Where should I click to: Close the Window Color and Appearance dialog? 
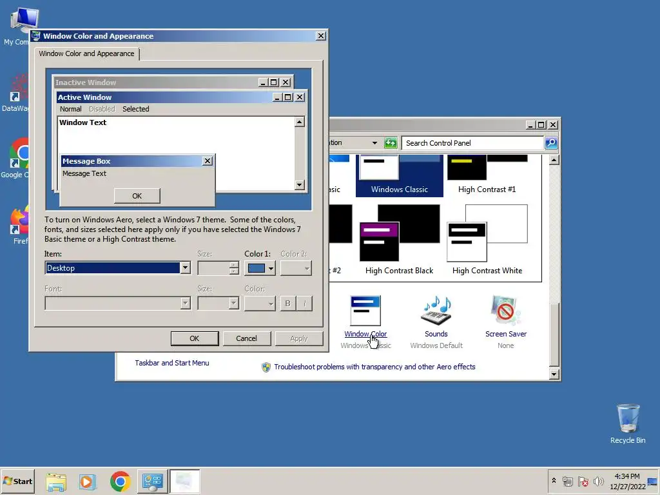[x=321, y=36]
